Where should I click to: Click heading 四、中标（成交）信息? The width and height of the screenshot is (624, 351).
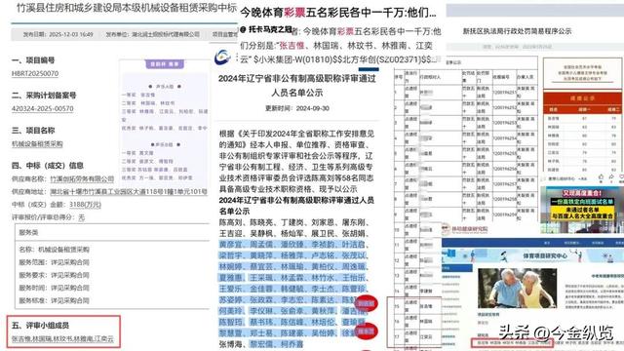48,166
